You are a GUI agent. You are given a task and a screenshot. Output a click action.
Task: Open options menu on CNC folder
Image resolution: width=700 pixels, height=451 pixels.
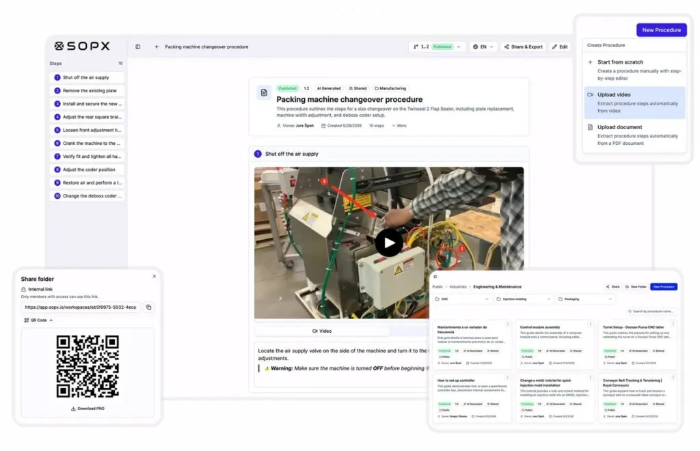(487, 299)
